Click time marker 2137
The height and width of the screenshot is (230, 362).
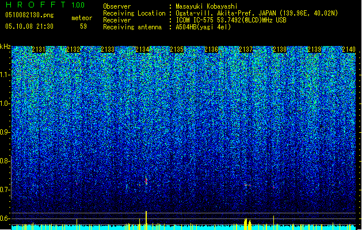coord(246,49)
